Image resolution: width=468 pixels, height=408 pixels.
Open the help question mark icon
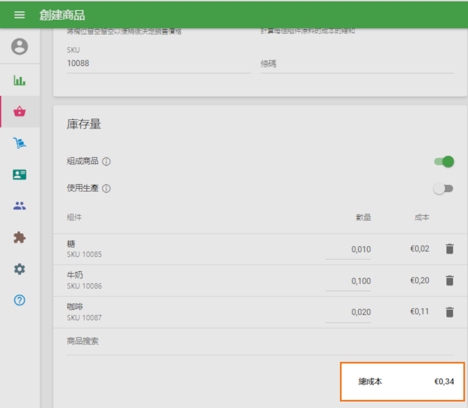19,300
